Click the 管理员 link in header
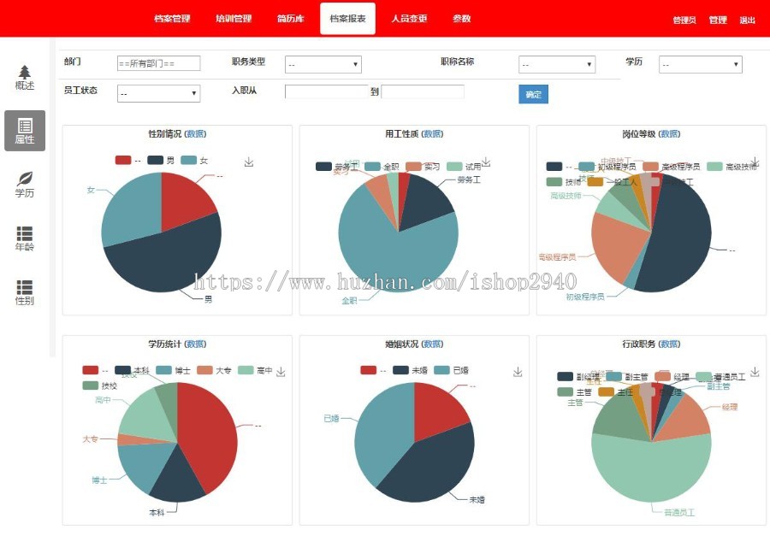This screenshot has width=770, height=559. click(684, 21)
